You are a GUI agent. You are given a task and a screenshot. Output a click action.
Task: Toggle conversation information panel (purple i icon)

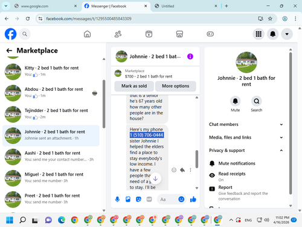190,56
